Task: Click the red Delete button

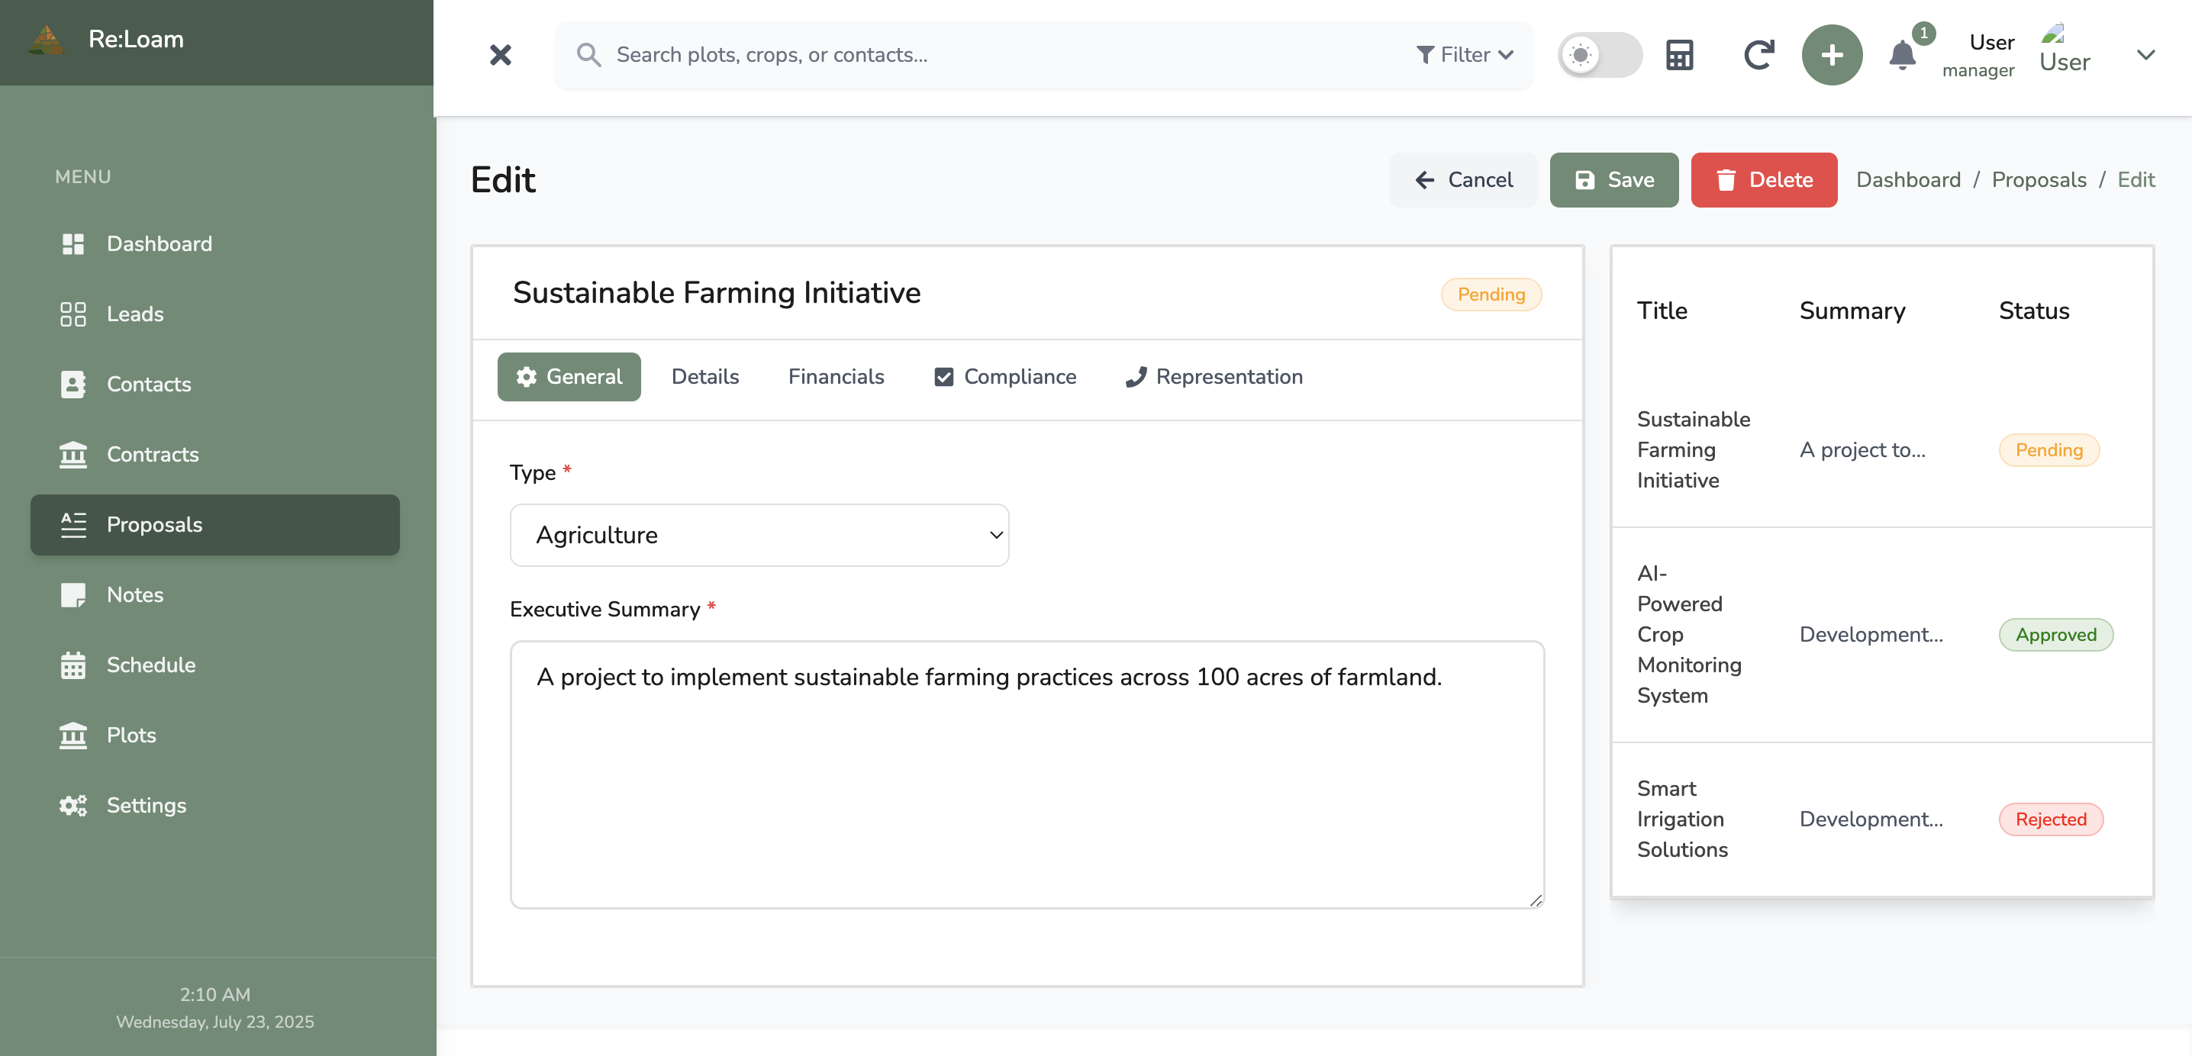Action: point(1764,179)
